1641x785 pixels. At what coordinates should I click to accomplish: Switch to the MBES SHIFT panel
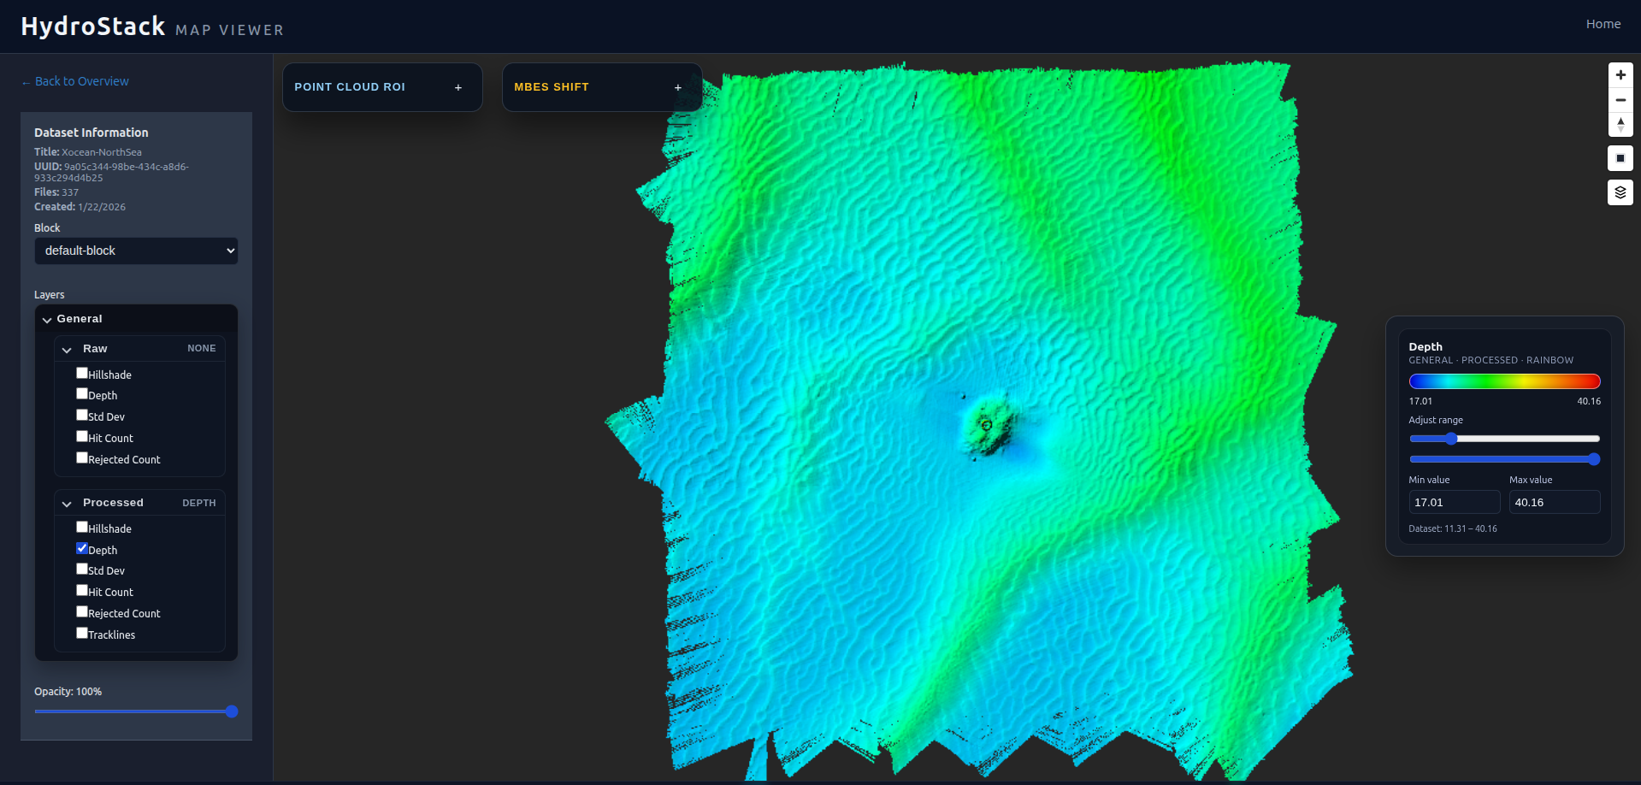point(552,86)
